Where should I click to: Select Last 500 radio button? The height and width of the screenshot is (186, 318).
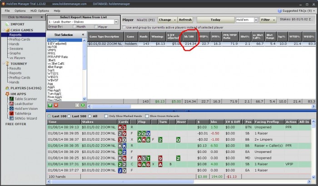click(69, 116)
